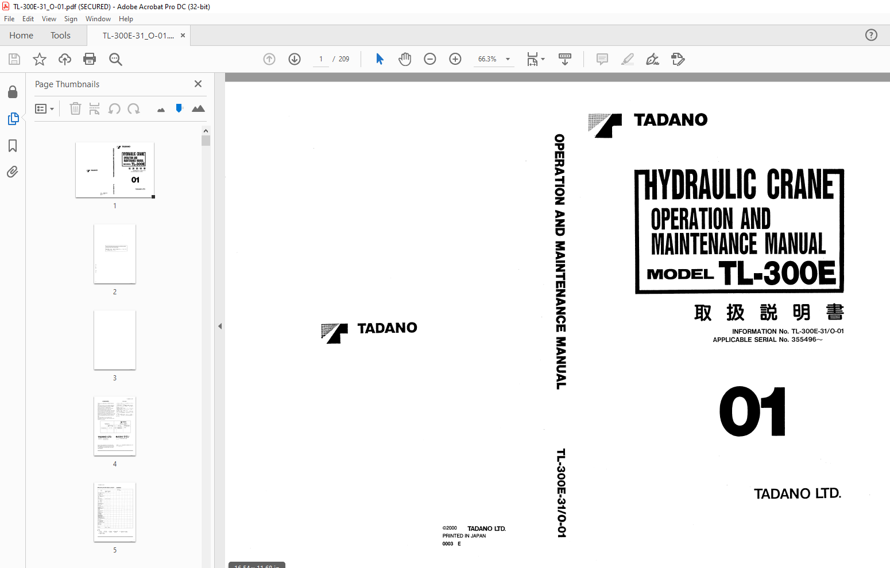Click the 'Page Thumbnails' panel title
This screenshot has width=890, height=568.
point(67,84)
